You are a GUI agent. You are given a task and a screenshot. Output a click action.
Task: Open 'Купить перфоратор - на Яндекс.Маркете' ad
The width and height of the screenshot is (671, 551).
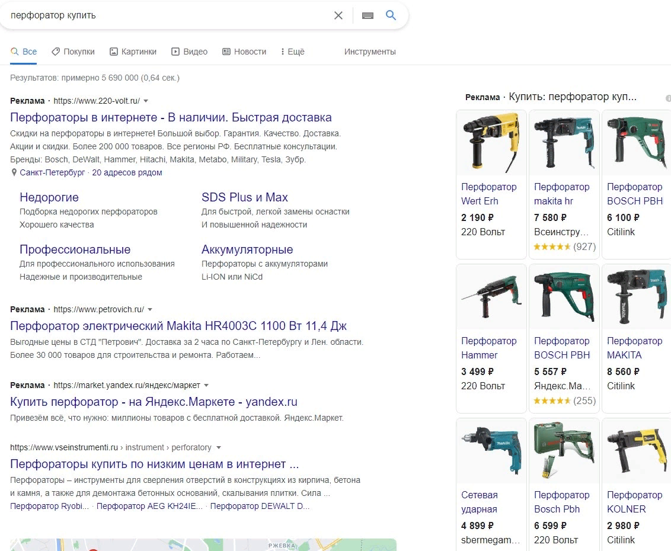pos(154,402)
